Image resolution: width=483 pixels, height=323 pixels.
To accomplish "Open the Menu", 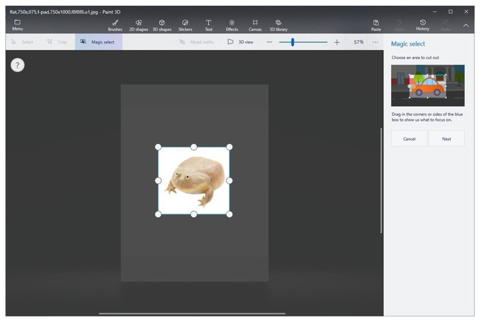I will pyautogui.click(x=17, y=25).
